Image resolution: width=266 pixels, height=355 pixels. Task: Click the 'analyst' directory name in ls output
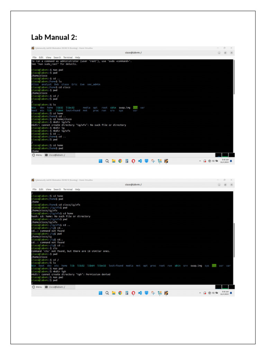tap(46, 85)
